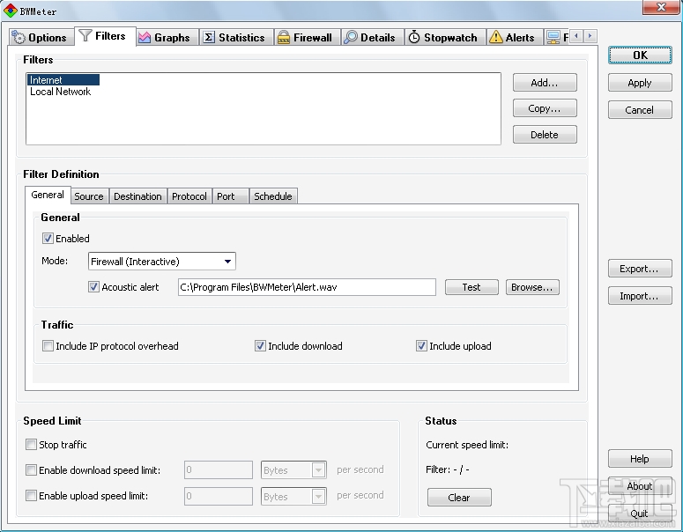Click the Cancel button
The height and width of the screenshot is (532, 683).
tap(640, 110)
